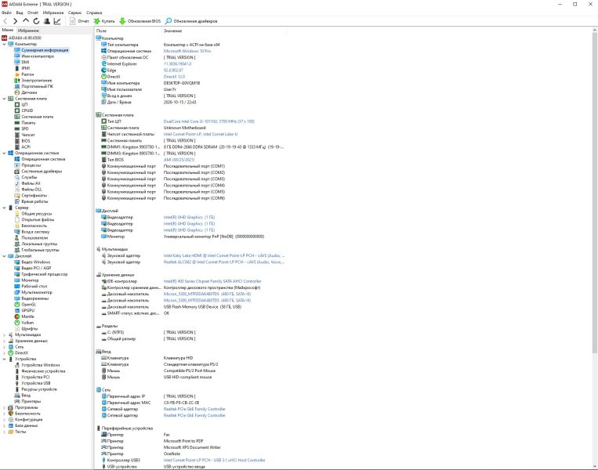Click the forward navigation arrow

(x=15, y=21)
